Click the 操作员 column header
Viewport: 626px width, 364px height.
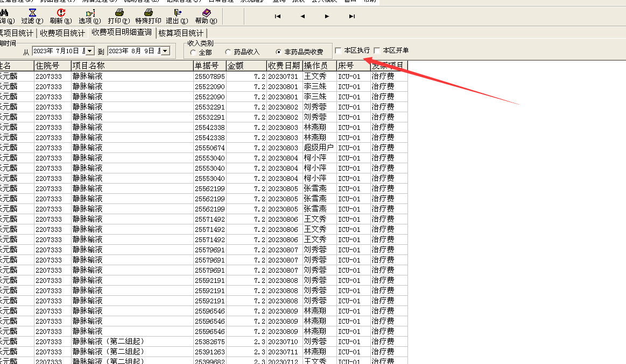(x=319, y=65)
